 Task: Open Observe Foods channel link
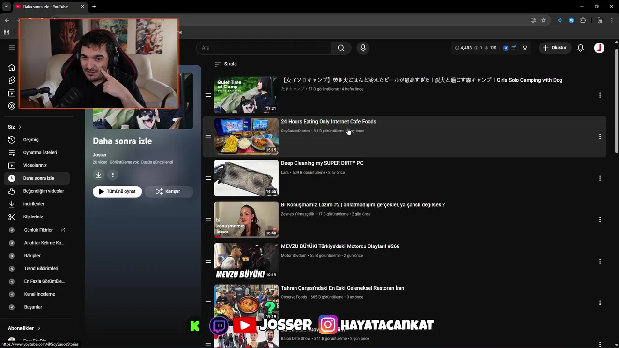point(294,297)
